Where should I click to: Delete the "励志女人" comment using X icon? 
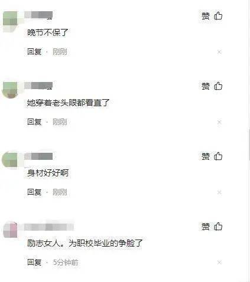click(x=219, y=262)
